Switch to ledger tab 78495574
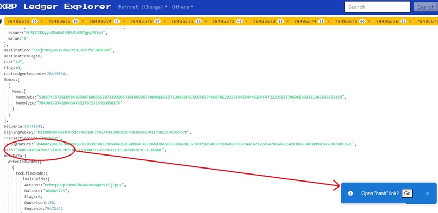Viewport: 438px width, 213px height. click(305, 21)
